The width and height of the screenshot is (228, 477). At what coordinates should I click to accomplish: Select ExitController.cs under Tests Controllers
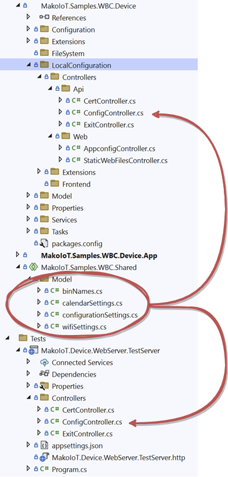[x=87, y=434]
